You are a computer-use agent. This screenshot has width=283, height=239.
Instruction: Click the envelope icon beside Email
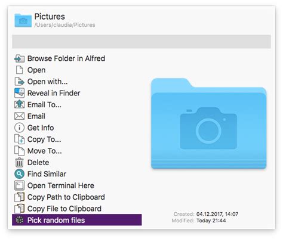tap(20, 116)
